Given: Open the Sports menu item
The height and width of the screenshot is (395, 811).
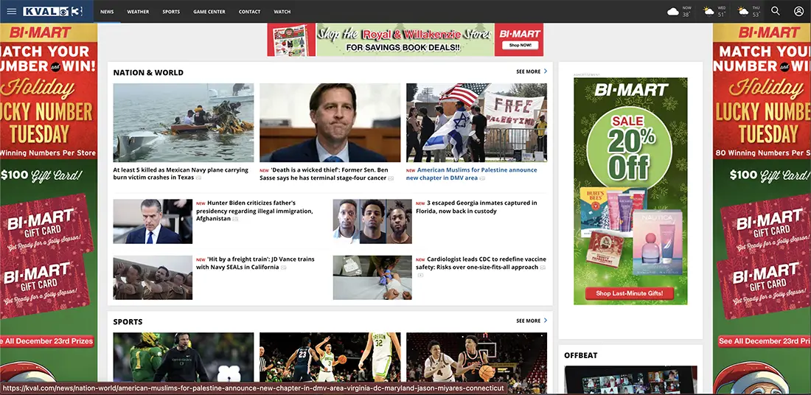Looking at the screenshot, I should 171,11.
